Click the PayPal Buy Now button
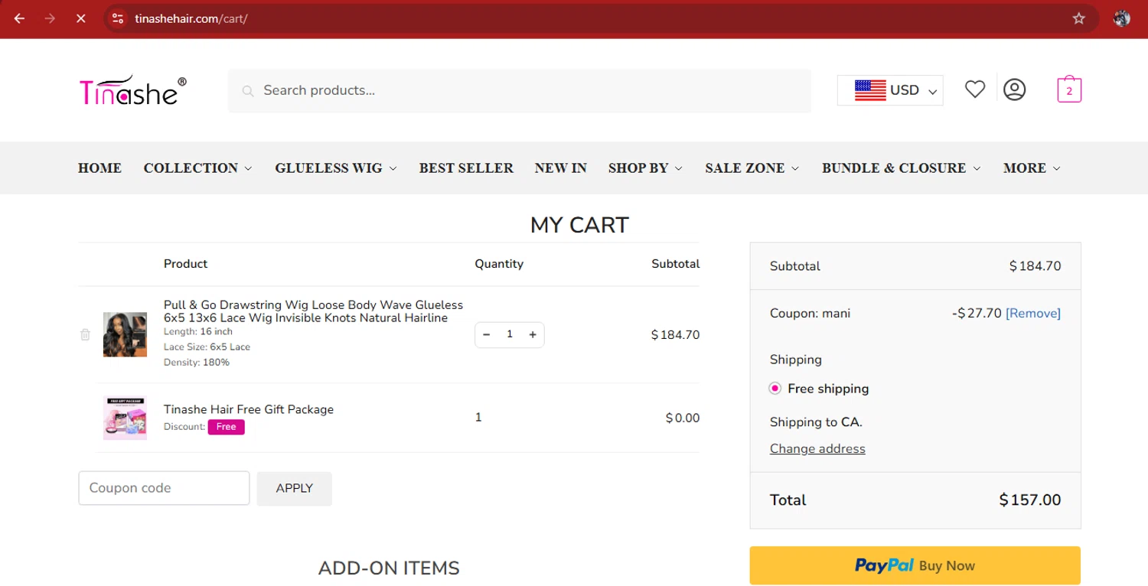 (x=915, y=565)
